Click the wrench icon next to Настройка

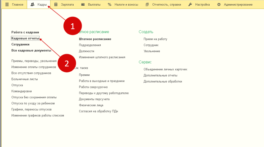[x=190, y=5]
